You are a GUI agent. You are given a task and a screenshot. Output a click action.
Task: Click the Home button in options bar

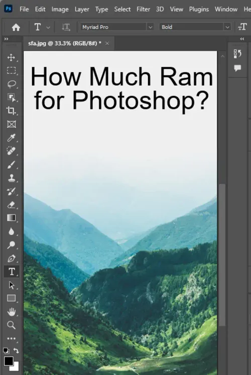click(16, 27)
